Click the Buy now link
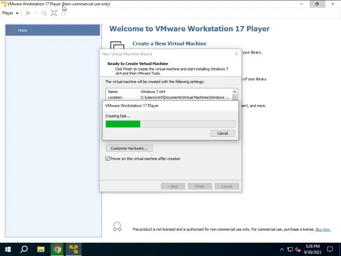Image resolution: width=341 pixels, height=256 pixels. 323,229
